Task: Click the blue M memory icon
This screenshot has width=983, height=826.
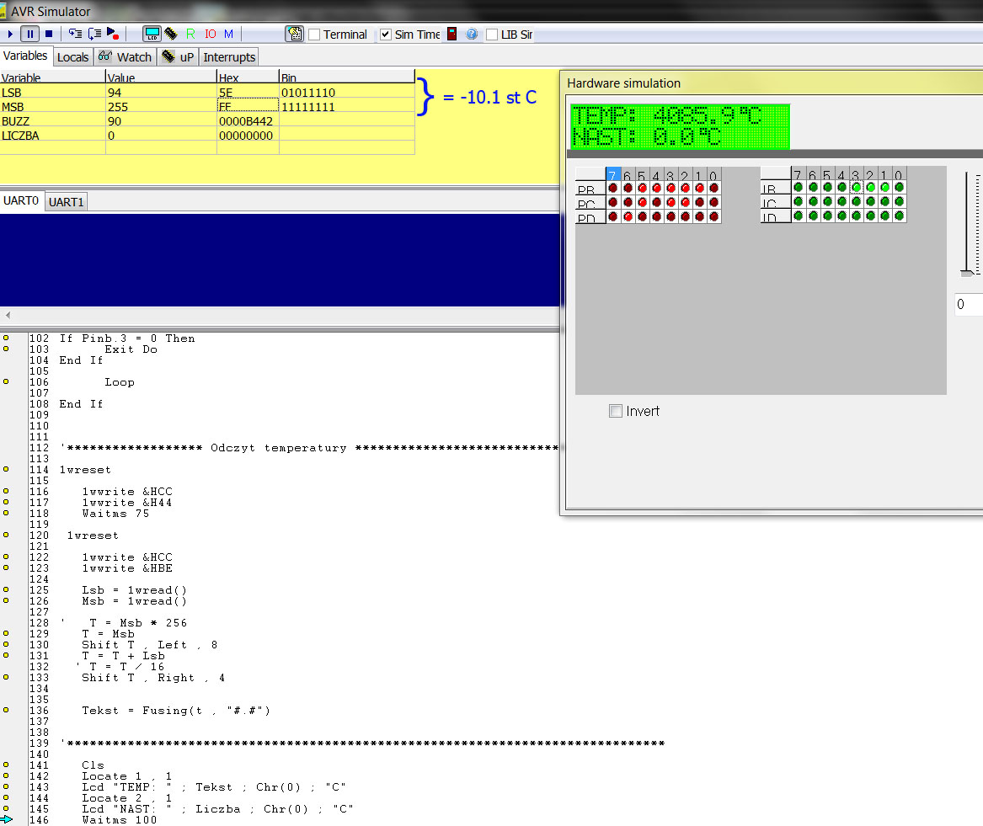Action: click(x=228, y=34)
